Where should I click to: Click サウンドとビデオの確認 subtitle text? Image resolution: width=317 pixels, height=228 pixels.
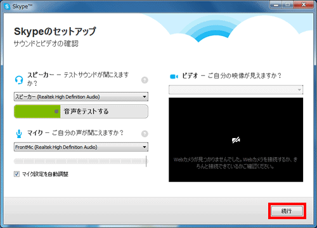(46, 44)
